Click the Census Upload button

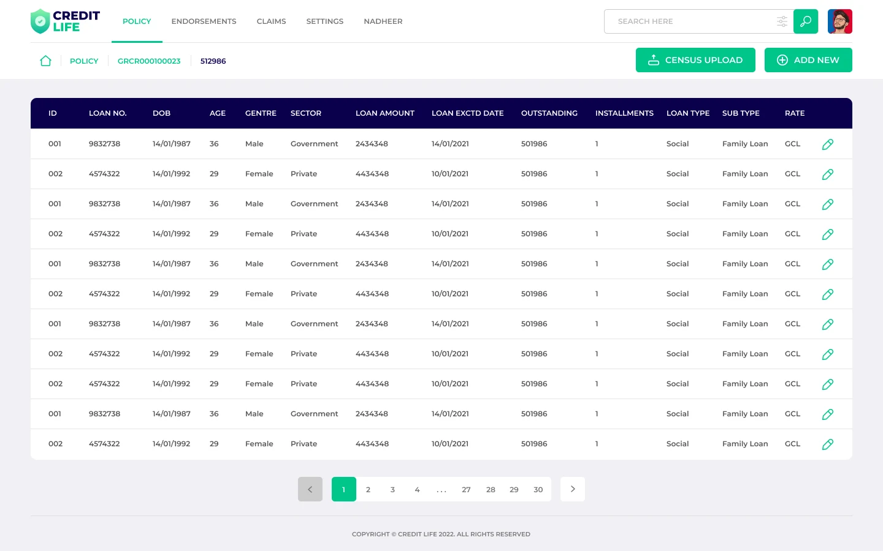point(695,60)
